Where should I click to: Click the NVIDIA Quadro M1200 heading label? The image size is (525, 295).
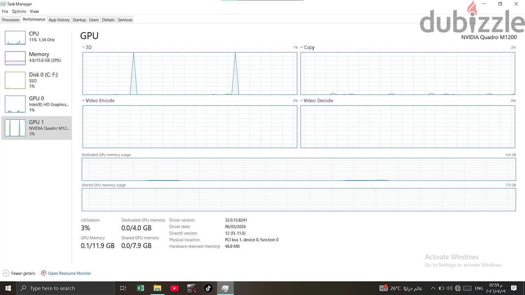489,37
